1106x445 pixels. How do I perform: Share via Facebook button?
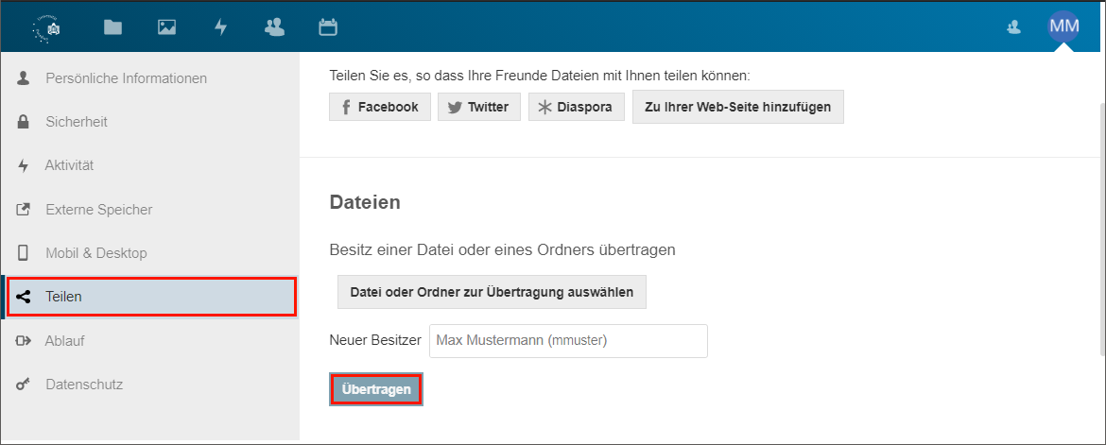coord(380,107)
